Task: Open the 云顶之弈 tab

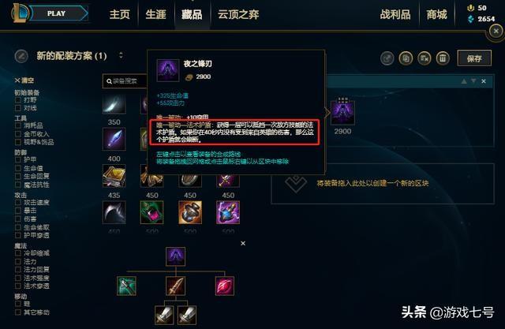Action: [x=238, y=14]
